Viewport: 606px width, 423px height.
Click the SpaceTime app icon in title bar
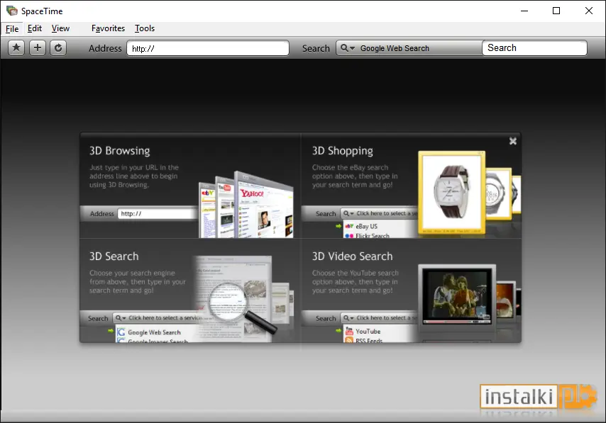pos(11,11)
